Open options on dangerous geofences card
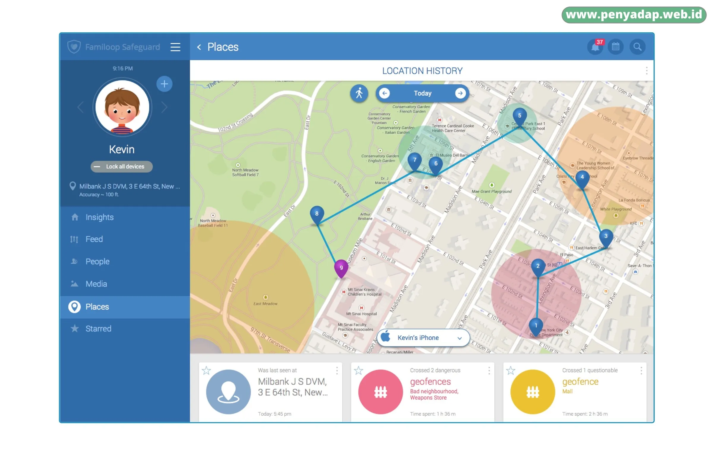Screen dimensions: 713x456 [489, 370]
